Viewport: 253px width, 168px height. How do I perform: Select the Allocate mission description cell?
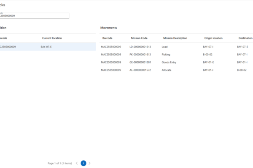167,70
